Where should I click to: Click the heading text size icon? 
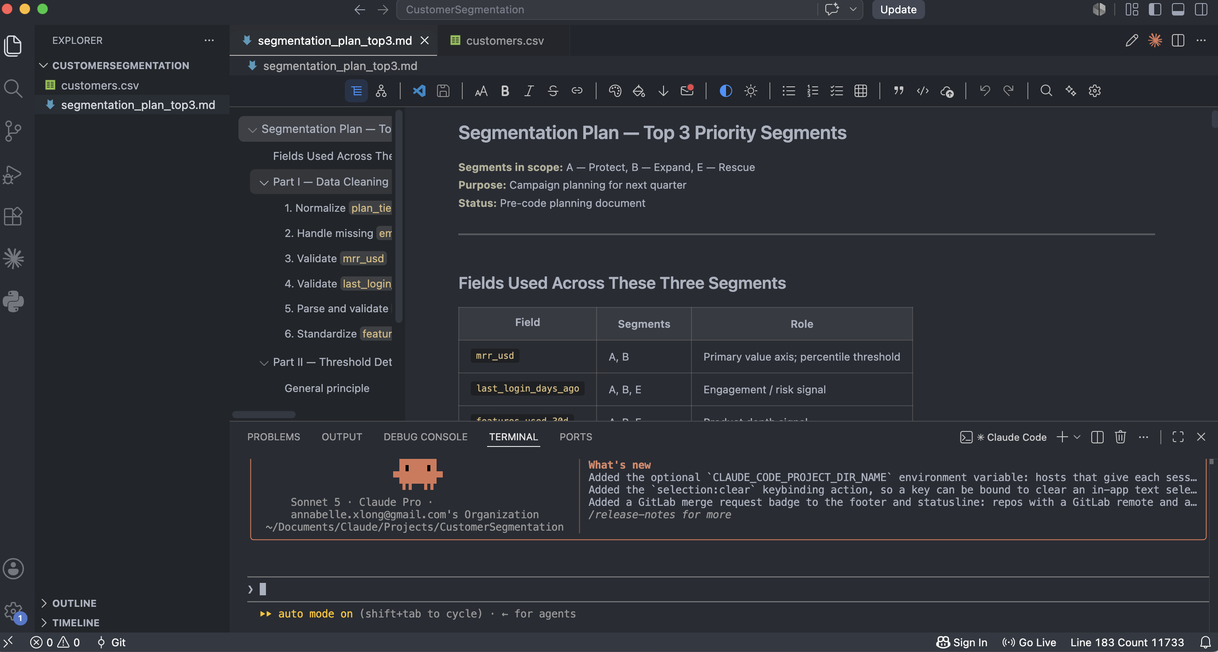pyautogui.click(x=481, y=91)
